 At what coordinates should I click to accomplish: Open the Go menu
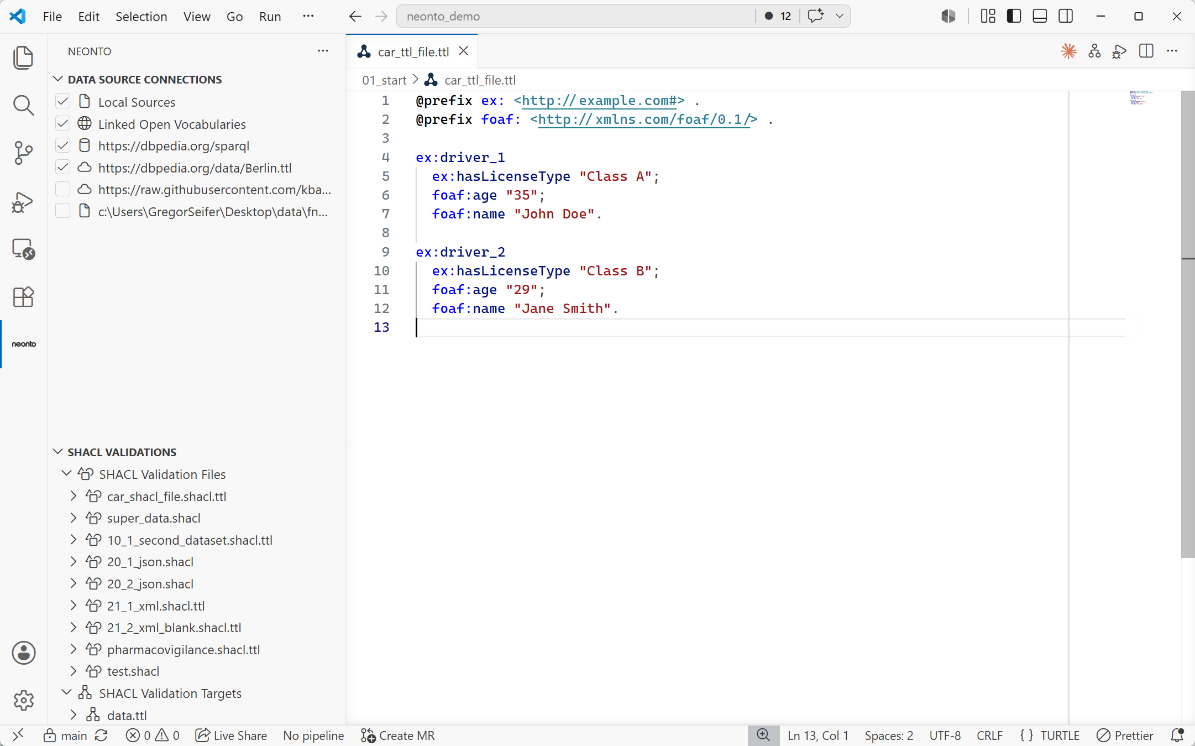(x=235, y=17)
